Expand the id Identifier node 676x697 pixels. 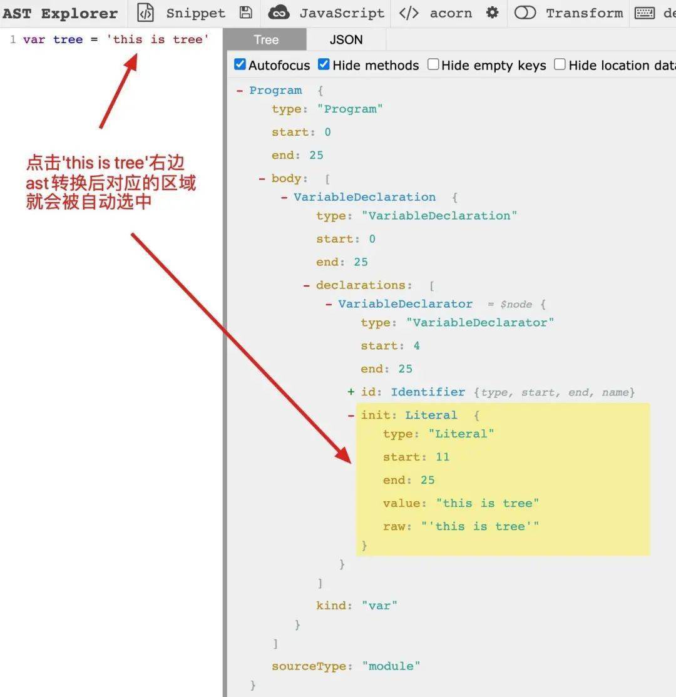pos(351,392)
